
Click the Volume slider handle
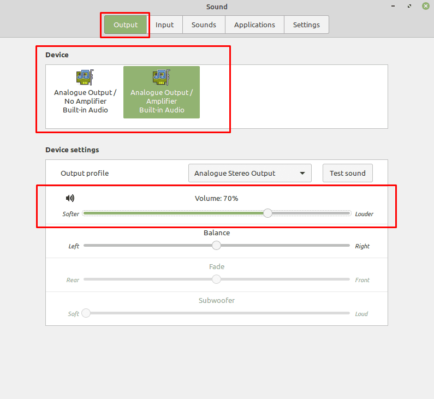(x=267, y=213)
